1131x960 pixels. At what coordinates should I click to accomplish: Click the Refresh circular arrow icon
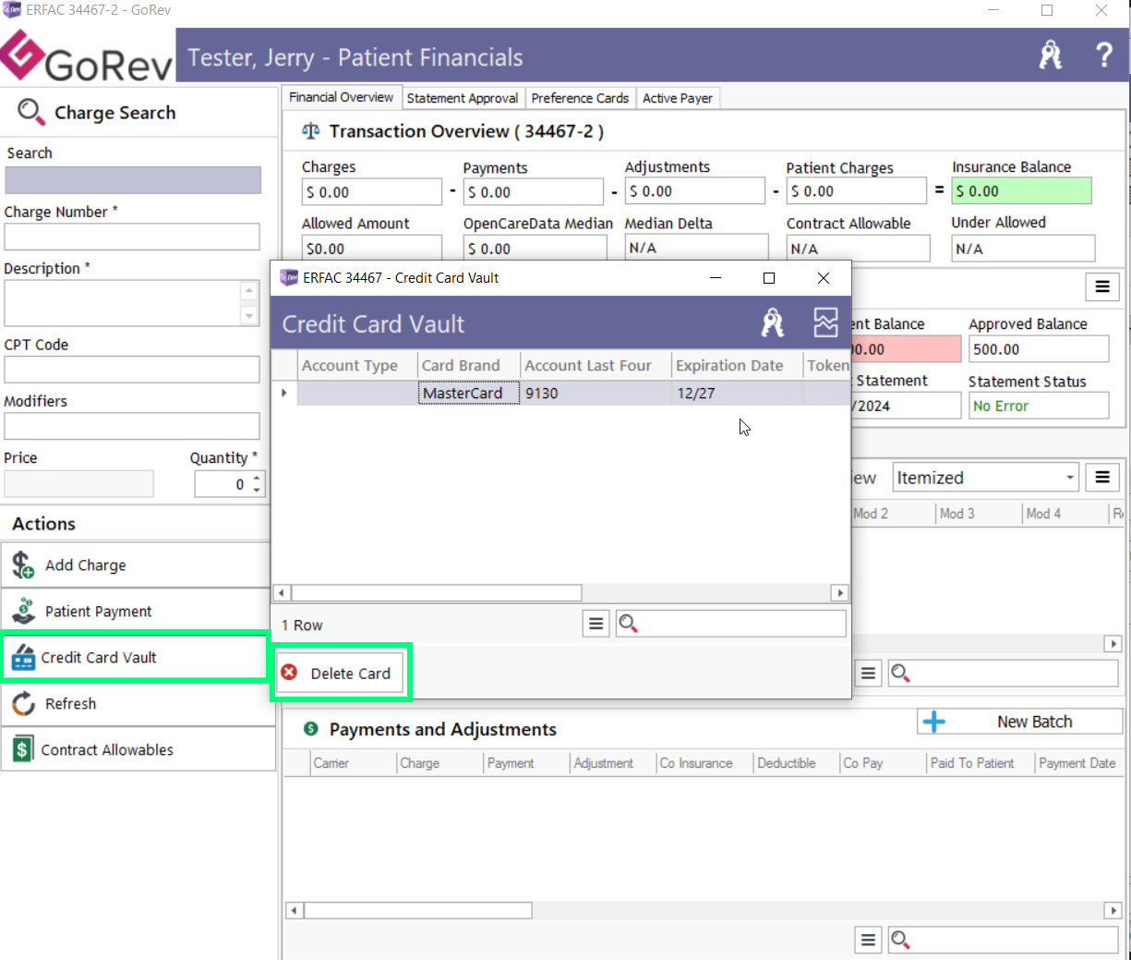[23, 703]
